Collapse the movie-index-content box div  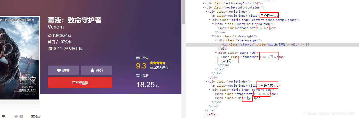pyautogui.click(x=210, y=90)
